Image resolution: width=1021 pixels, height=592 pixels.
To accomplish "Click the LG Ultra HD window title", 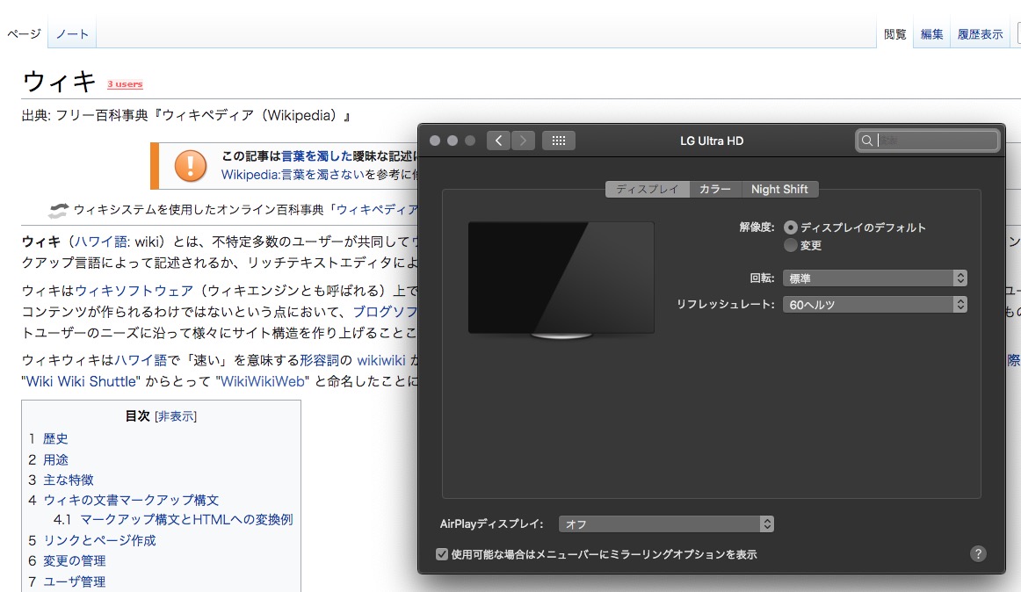I will point(712,141).
